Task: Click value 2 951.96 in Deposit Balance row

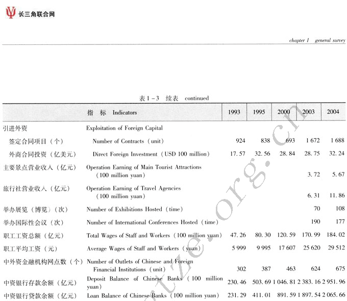Action: point(334,282)
